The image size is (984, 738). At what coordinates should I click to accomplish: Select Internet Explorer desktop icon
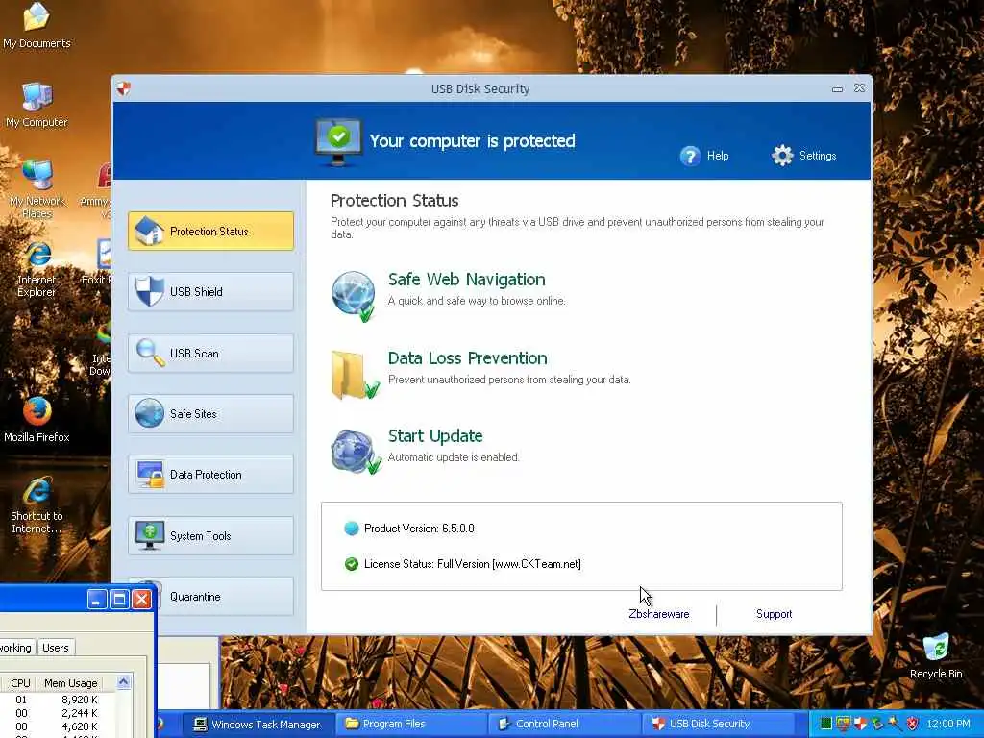point(37,269)
